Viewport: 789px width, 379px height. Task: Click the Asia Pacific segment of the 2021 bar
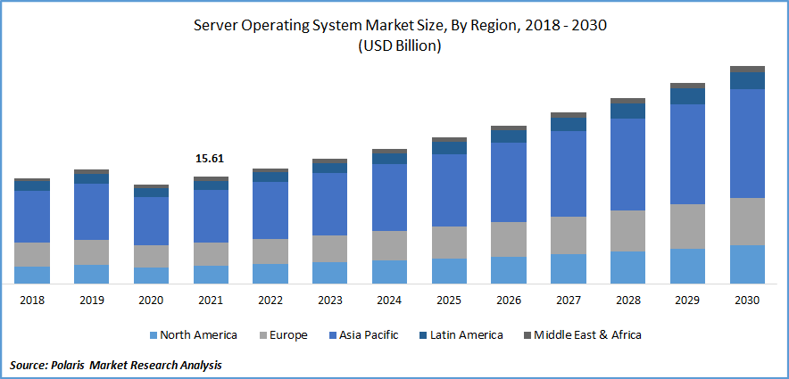click(x=211, y=216)
